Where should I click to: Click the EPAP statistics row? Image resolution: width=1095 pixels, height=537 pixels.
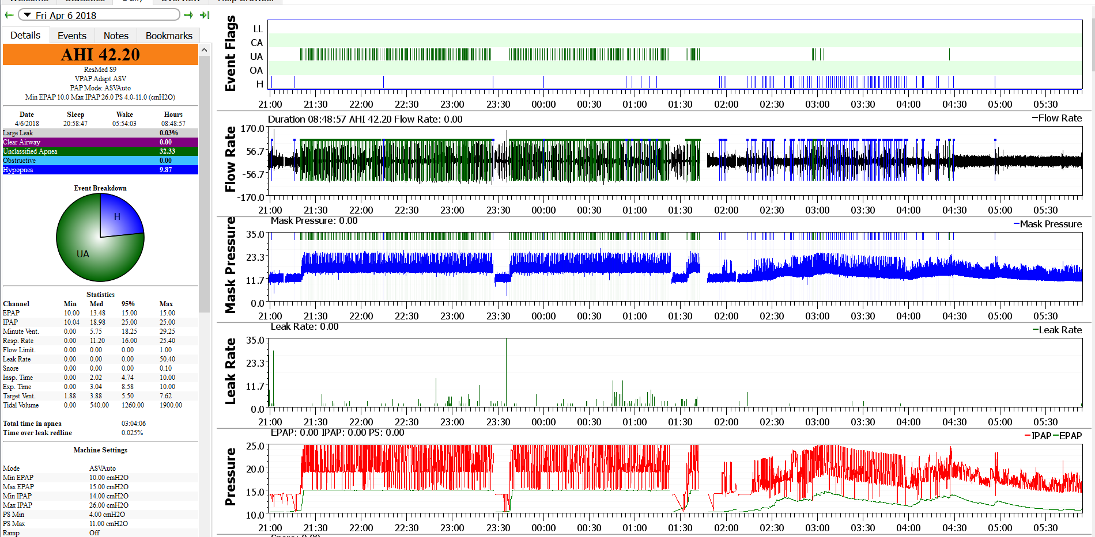tap(100, 313)
